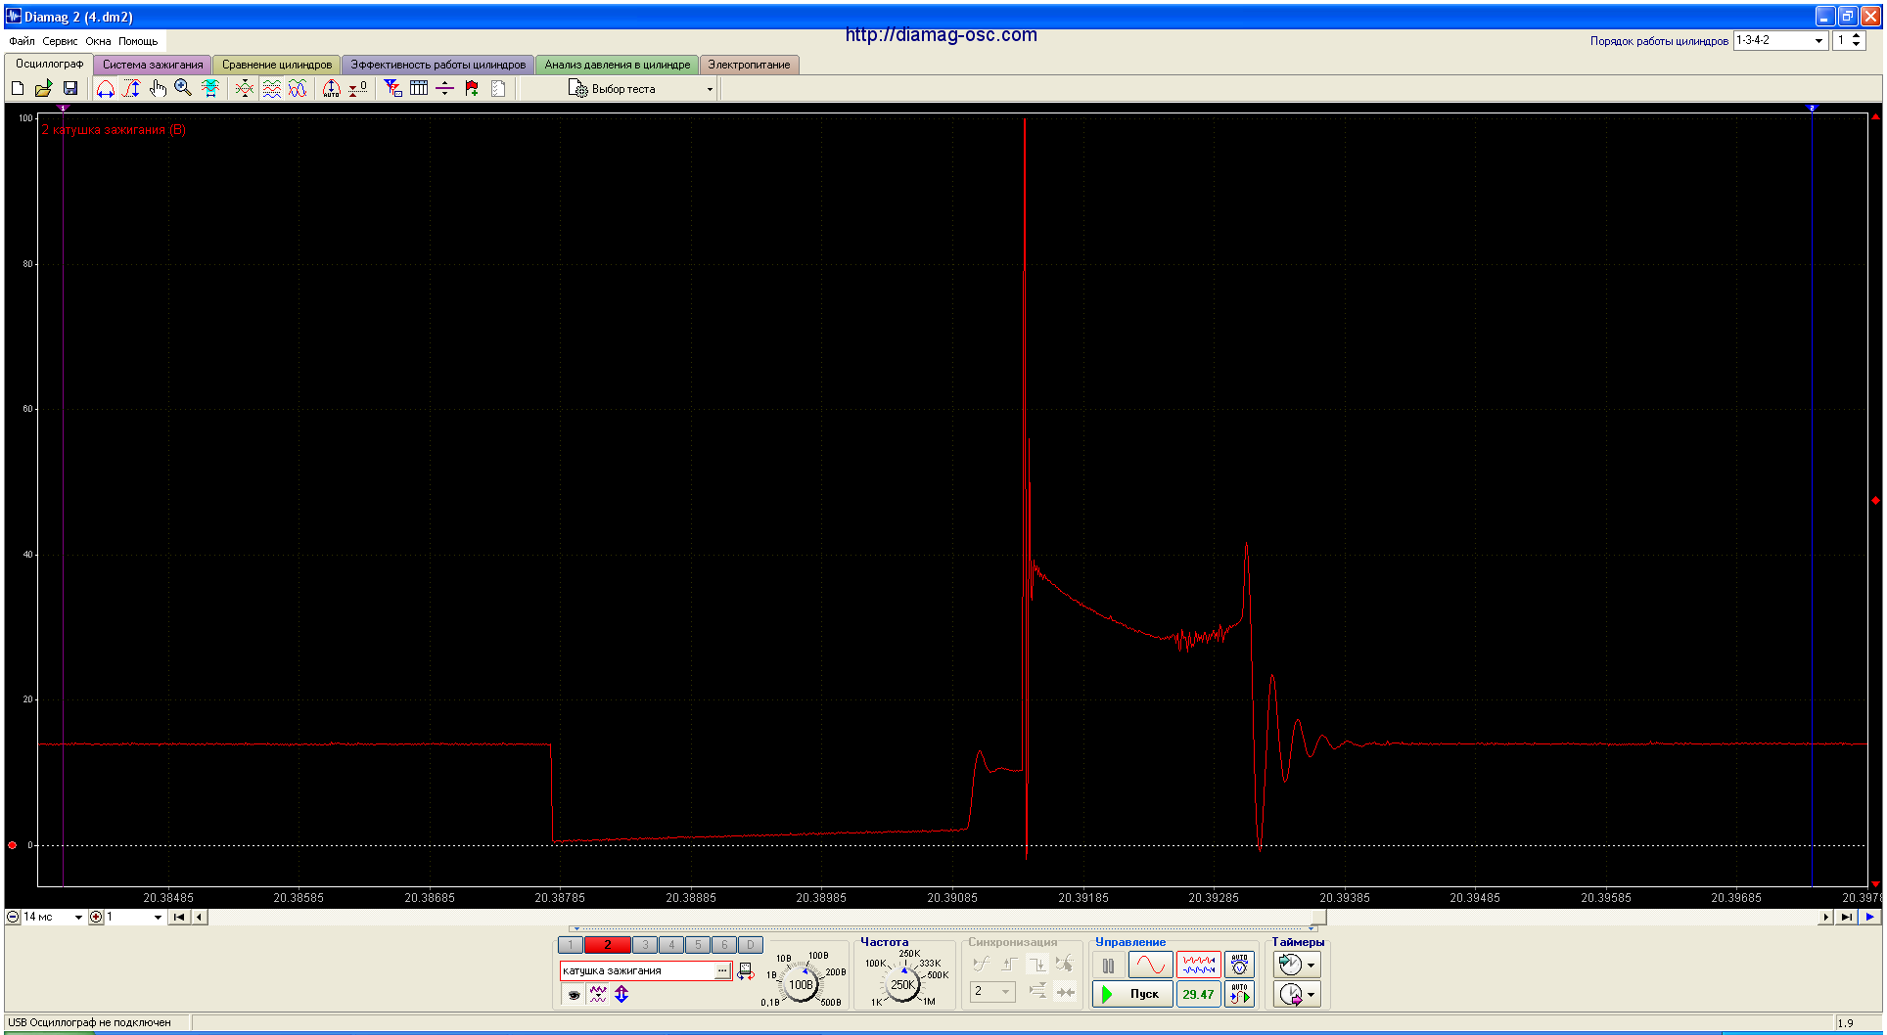
Task: Select channel 4 button
Action: 670,945
